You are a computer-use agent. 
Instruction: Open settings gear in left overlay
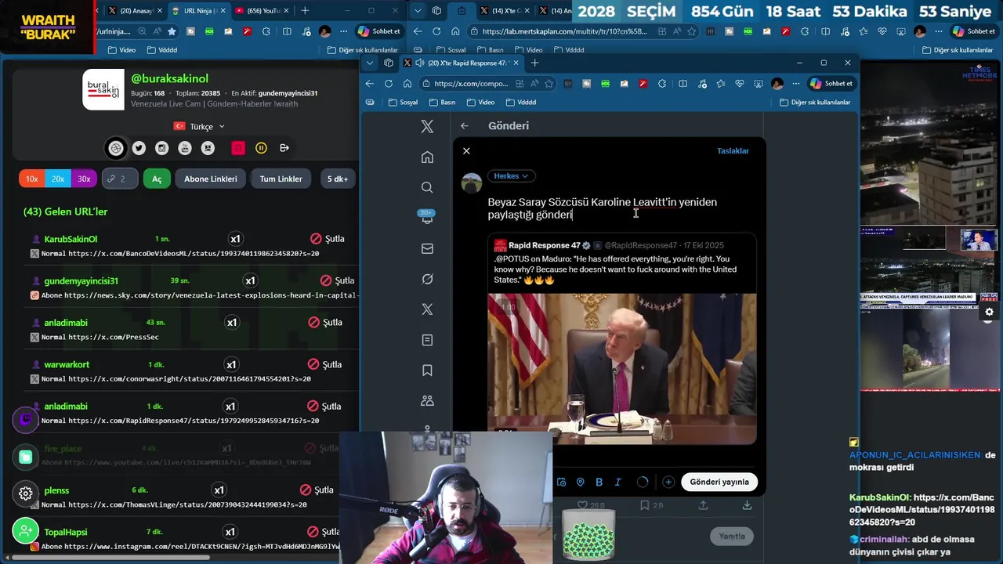(x=26, y=493)
